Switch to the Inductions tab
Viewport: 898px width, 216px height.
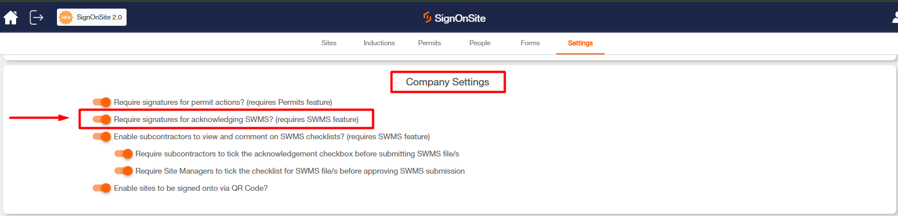pos(379,43)
